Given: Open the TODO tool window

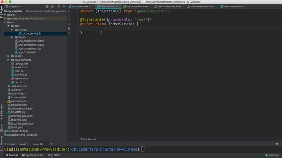Looking at the screenshot, I should point(54,155).
